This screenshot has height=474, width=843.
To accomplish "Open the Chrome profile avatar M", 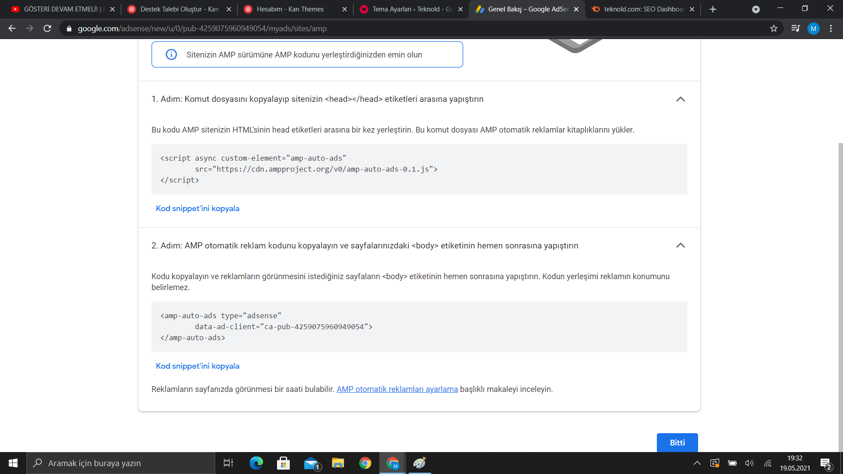I will (813, 29).
